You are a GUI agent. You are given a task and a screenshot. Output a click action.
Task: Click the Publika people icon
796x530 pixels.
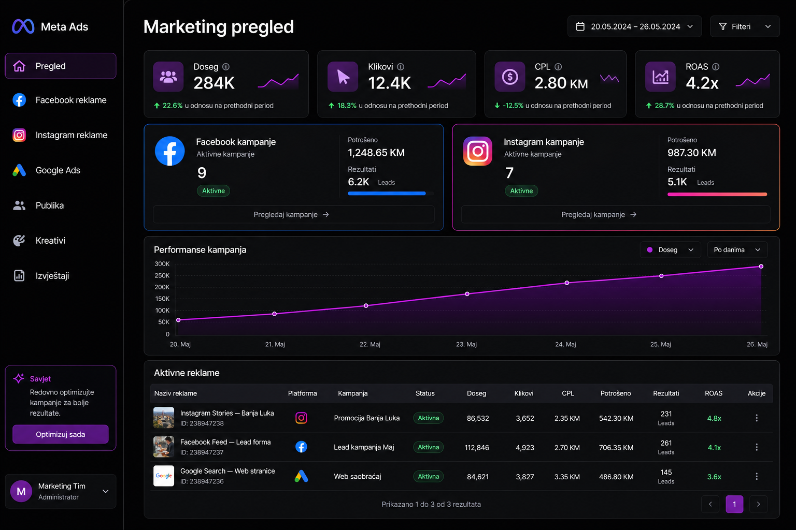click(x=19, y=205)
